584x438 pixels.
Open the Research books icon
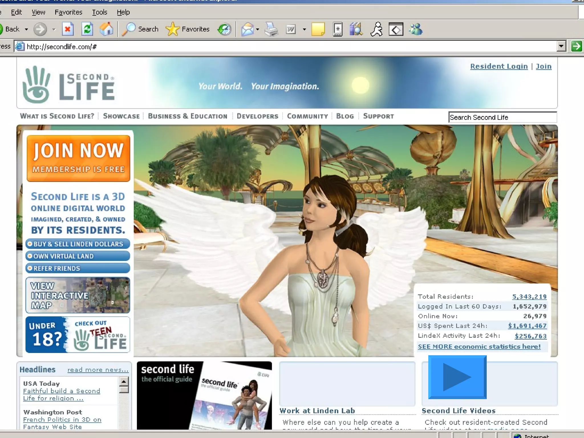[356, 29]
